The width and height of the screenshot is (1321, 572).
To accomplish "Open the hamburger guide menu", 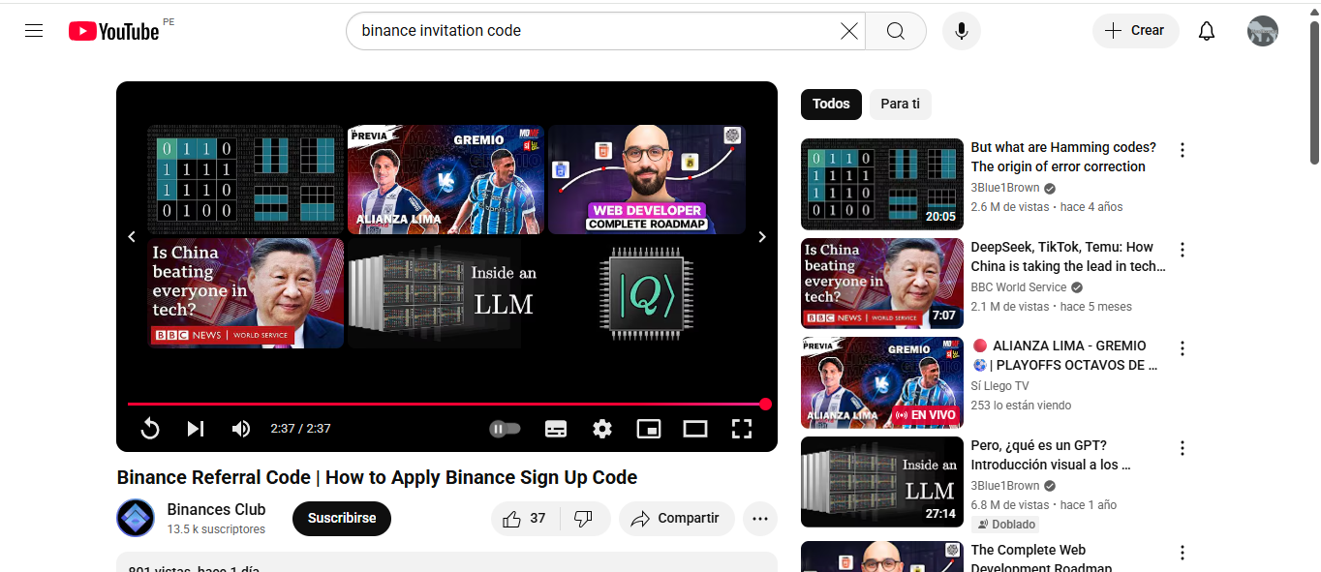I will click(34, 31).
